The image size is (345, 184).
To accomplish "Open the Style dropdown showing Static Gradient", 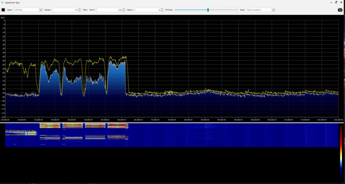I will pos(260,10).
